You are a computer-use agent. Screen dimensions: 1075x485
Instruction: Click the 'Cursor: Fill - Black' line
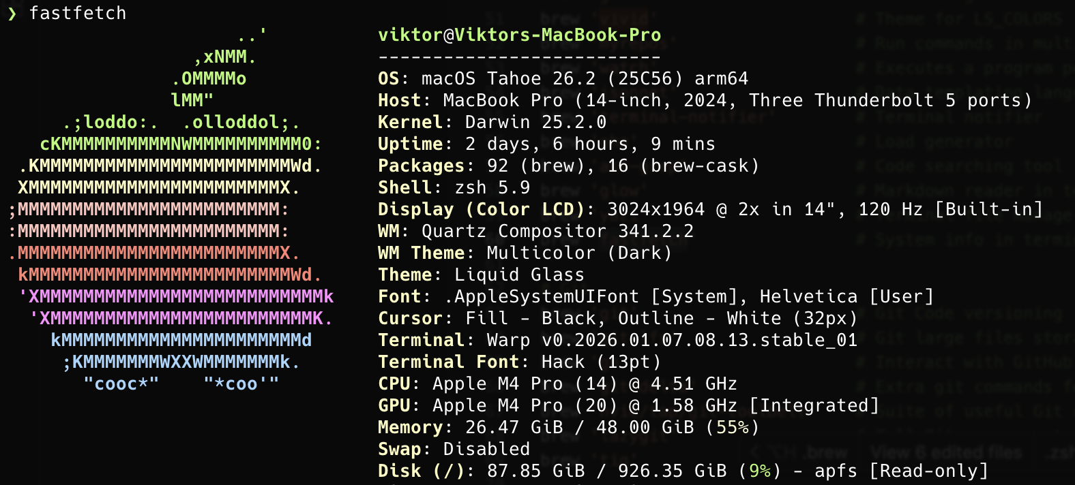coord(618,318)
